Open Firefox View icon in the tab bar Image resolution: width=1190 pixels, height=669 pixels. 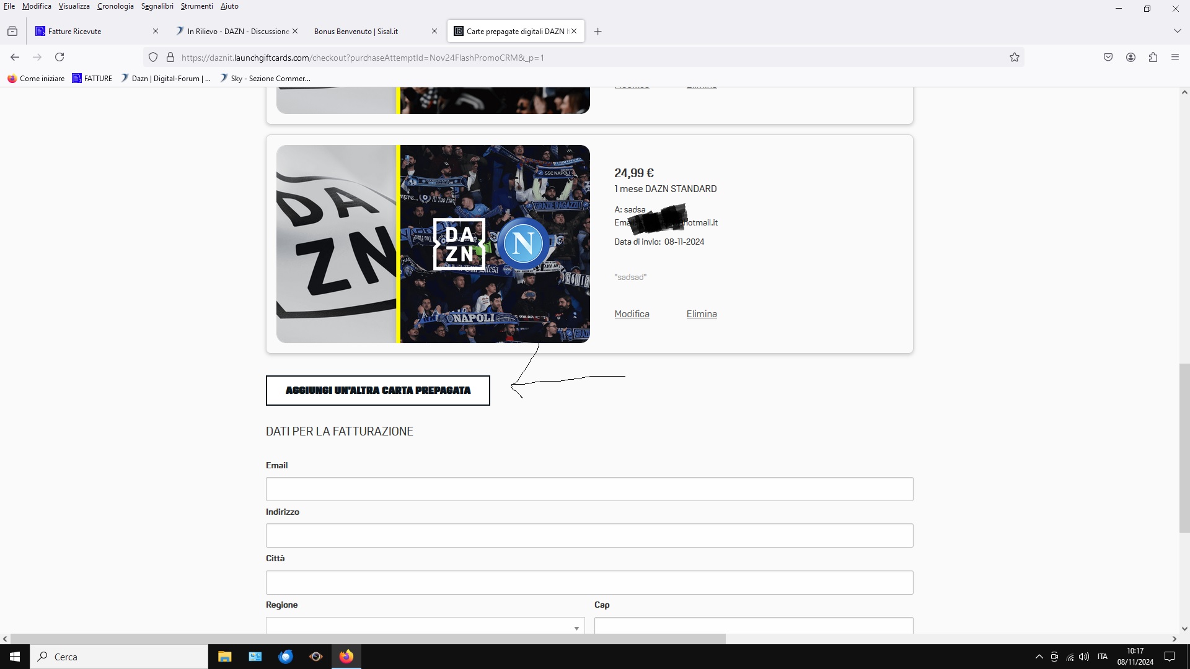12,31
